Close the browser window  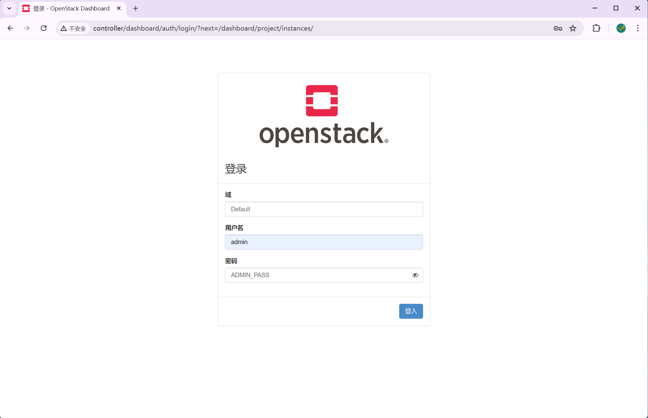pos(637,8)
